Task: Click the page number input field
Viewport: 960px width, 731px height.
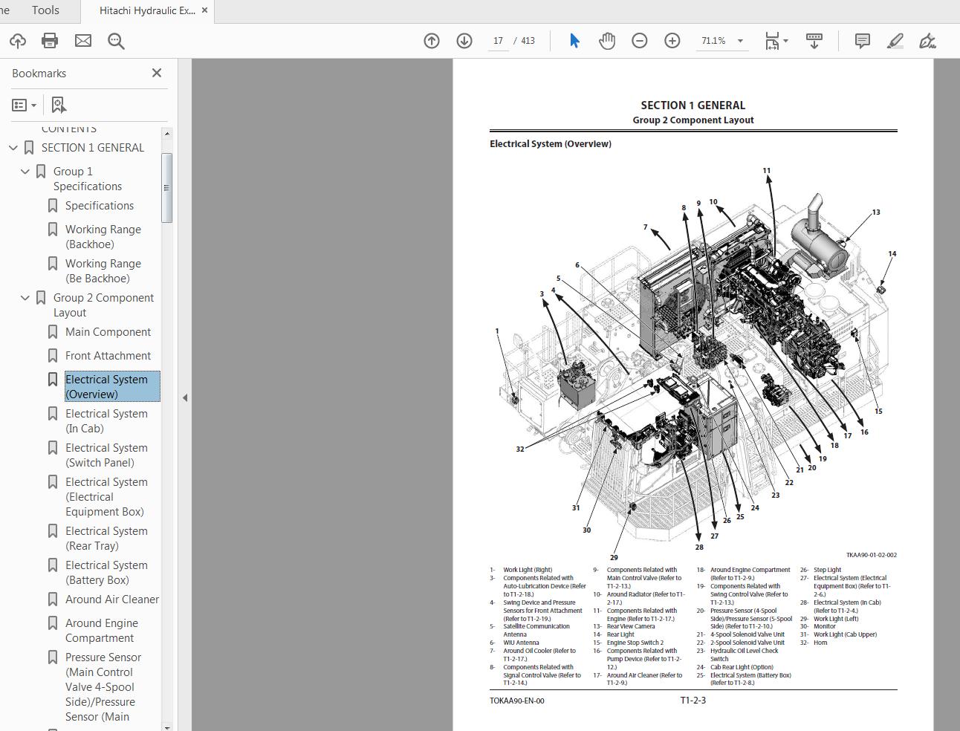Action: [498, 41]
